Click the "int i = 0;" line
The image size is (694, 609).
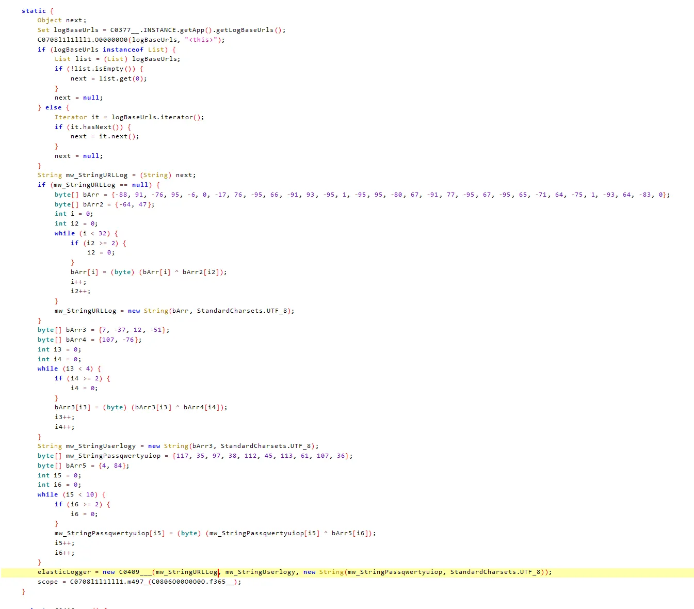[x=74, y=214]
